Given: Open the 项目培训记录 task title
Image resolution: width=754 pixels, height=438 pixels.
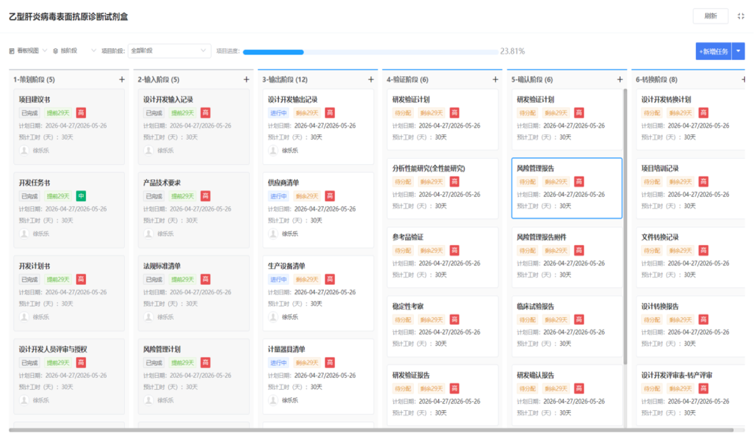Looking at the screenshot, I should [x=660, y=168].
